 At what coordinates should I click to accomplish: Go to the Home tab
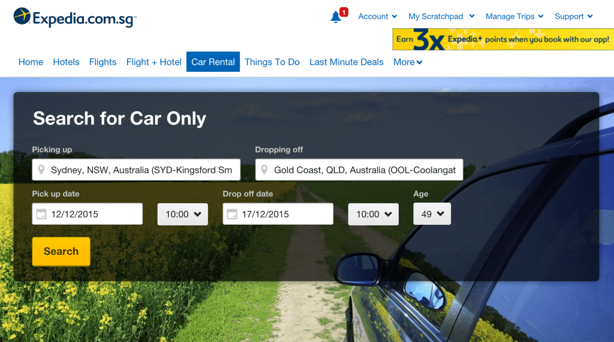[31, 62]
